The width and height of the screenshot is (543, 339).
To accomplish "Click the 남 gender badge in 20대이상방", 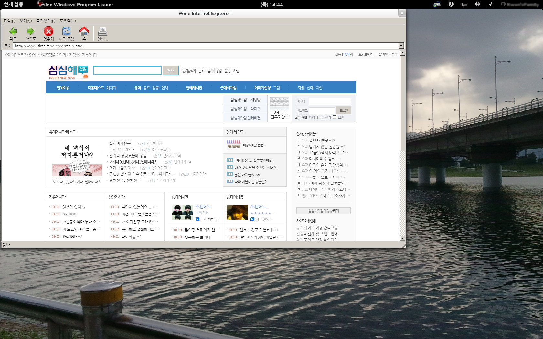I will tap(252, 219).
